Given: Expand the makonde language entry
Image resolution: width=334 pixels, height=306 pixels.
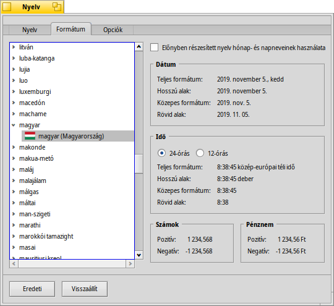Looking at the screenshot, I should tap(14, 147).
